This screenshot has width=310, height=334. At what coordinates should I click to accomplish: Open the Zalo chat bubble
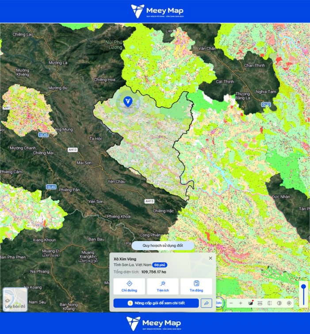coord(219,303)
